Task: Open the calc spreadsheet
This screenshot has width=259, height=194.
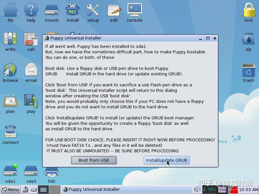Action: [x=31, y=39]
